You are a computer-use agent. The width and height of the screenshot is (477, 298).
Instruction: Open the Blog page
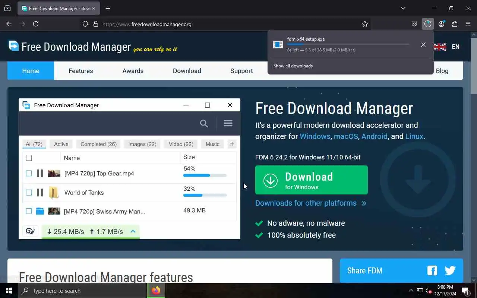point(442,71)
